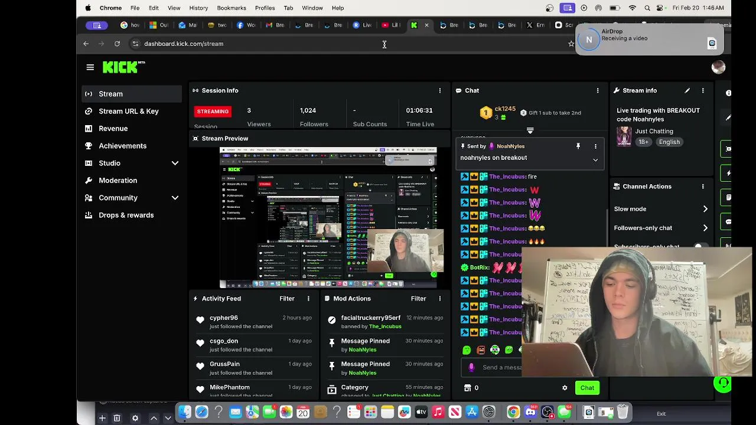
Task: Unpin the pinned chat message
Action: 578,146
